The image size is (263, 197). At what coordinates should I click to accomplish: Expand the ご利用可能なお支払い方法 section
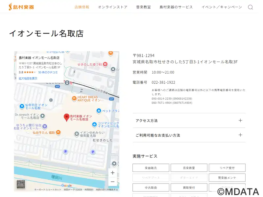[x=189, y=135]
